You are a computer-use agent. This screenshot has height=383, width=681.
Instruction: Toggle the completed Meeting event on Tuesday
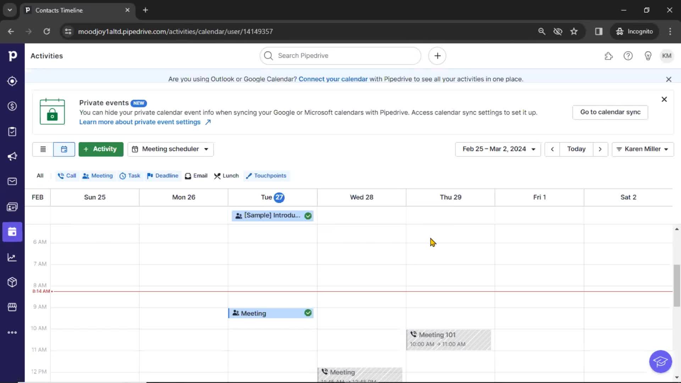(x=307, y=313)
